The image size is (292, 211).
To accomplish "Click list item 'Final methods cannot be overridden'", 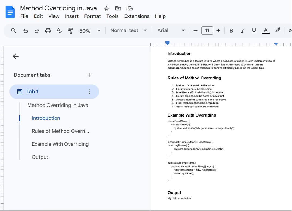I will [x=197, y=103].
